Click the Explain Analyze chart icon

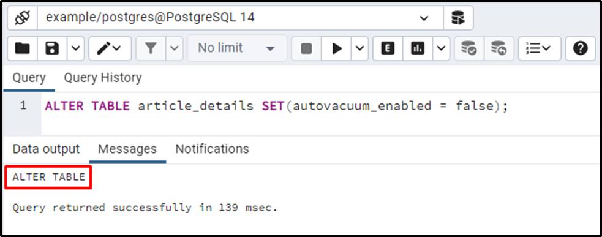click(x=418, y=48)
